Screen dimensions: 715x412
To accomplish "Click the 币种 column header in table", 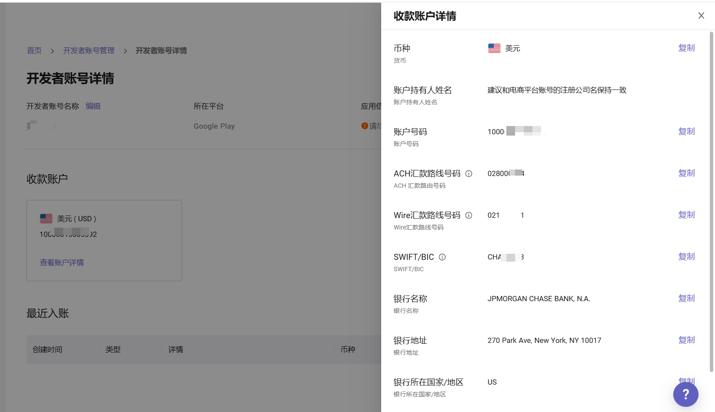I will pos(348,349).
